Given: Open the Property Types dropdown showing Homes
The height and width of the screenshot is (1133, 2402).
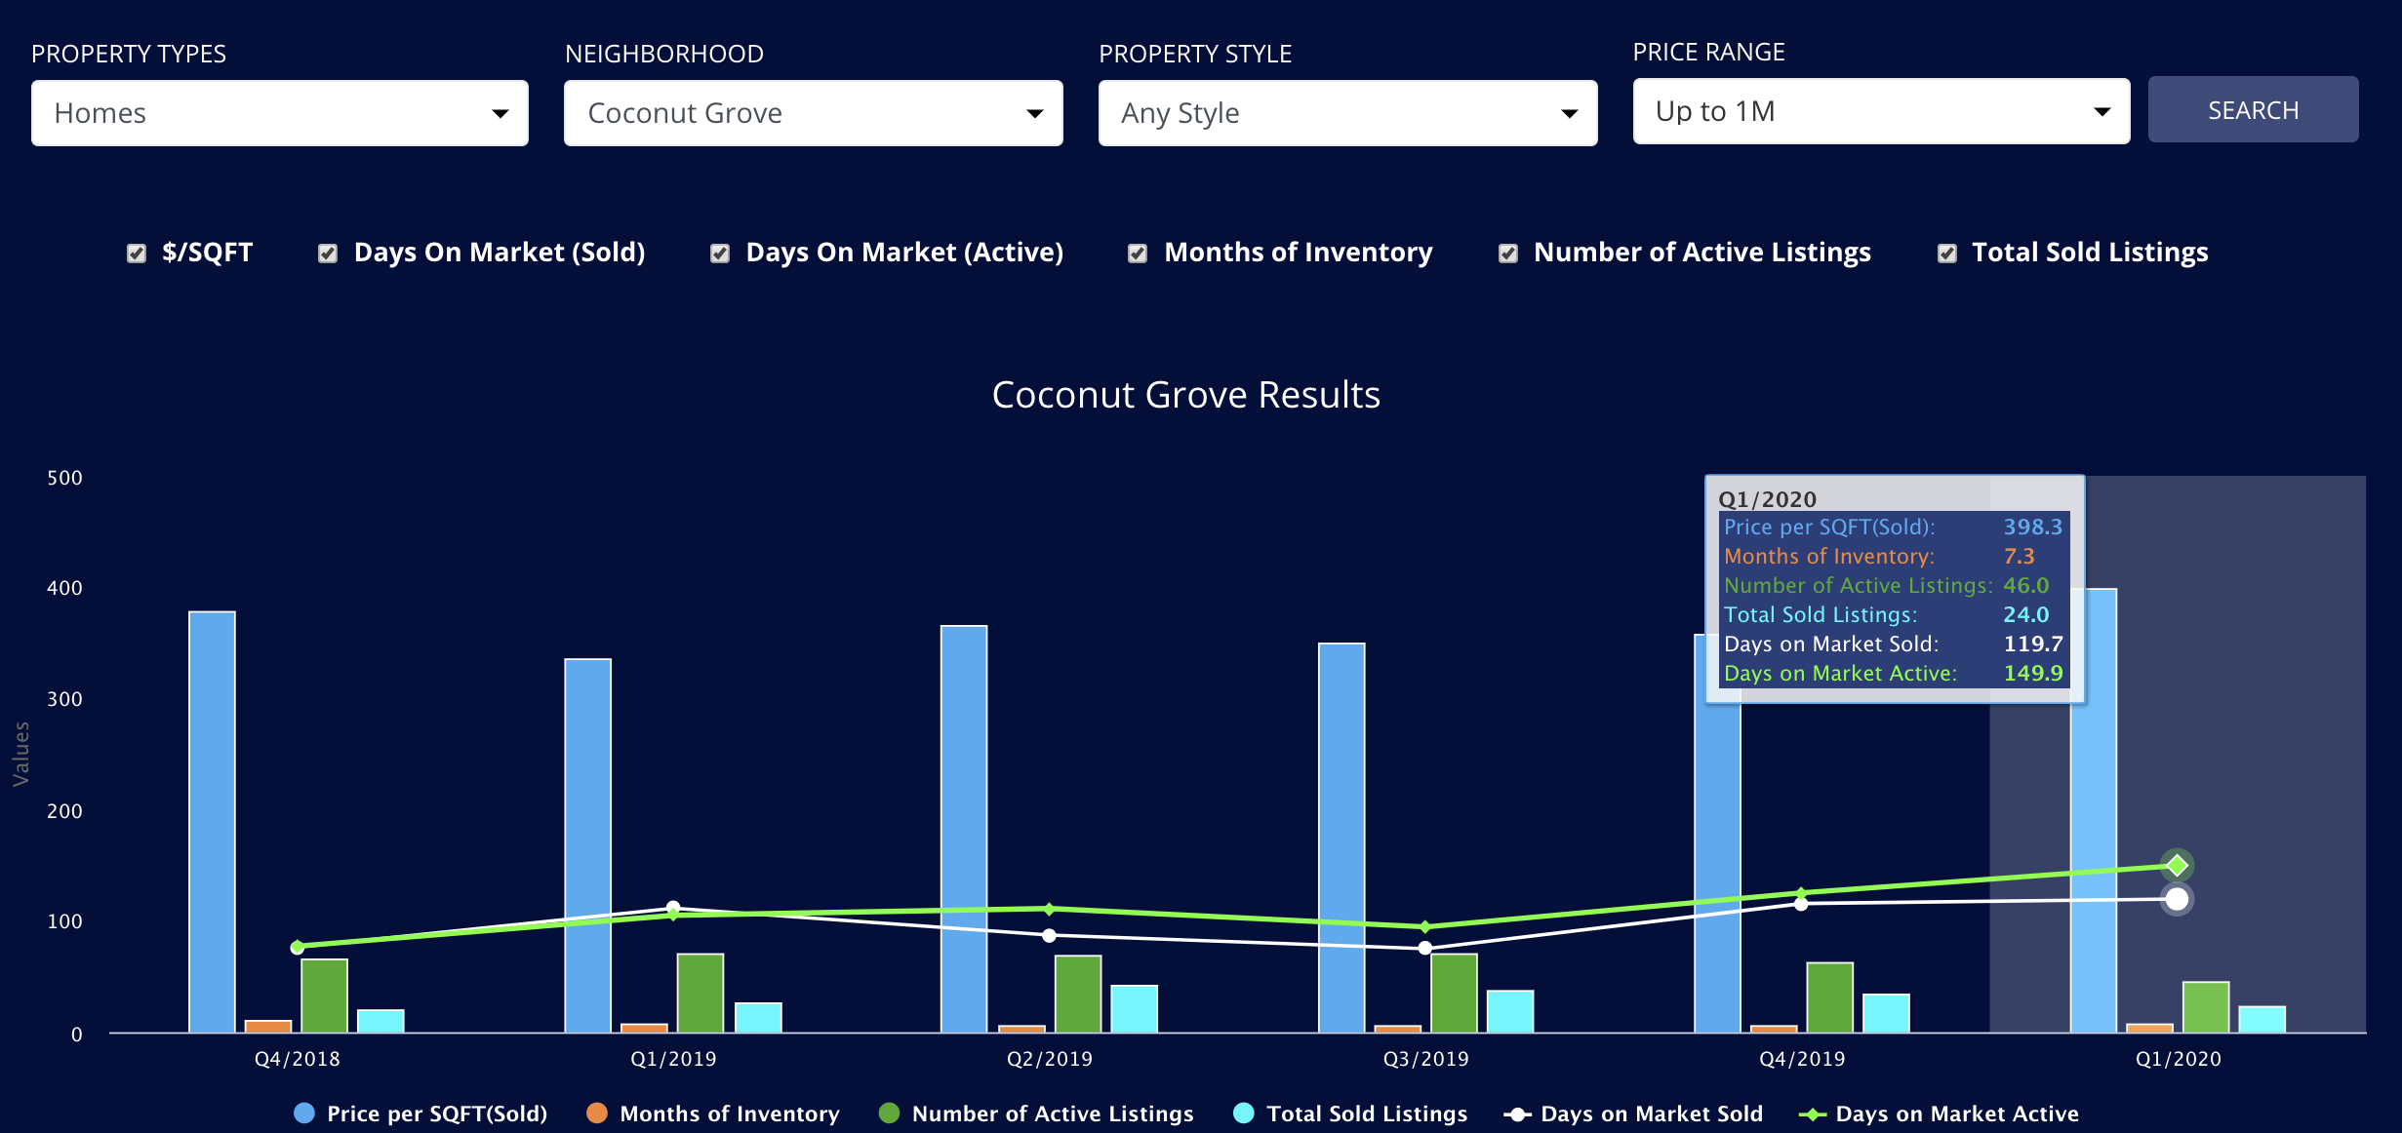Looking at the screenshot, I should click(x=280, y=113).
